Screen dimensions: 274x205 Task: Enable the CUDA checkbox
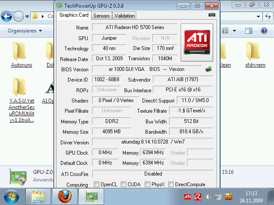[x=123, y=184]
